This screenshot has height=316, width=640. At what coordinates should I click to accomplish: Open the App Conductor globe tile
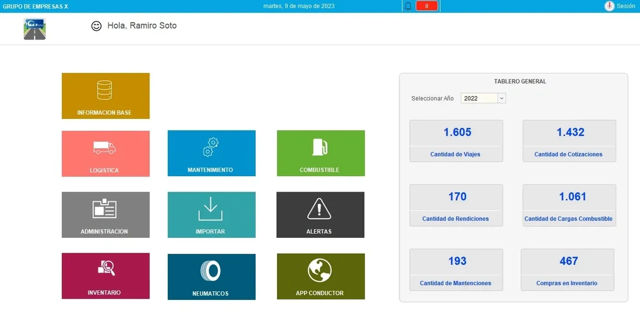[321, 276]
